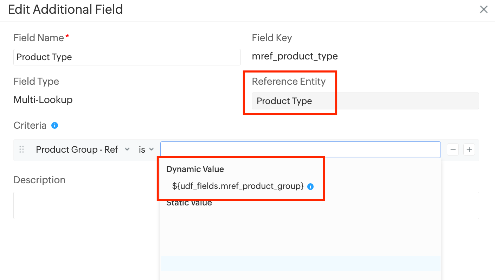The height and width of the screenshot is (280, 495).
Task: Click the criteria value combo box
Action: 300,149
